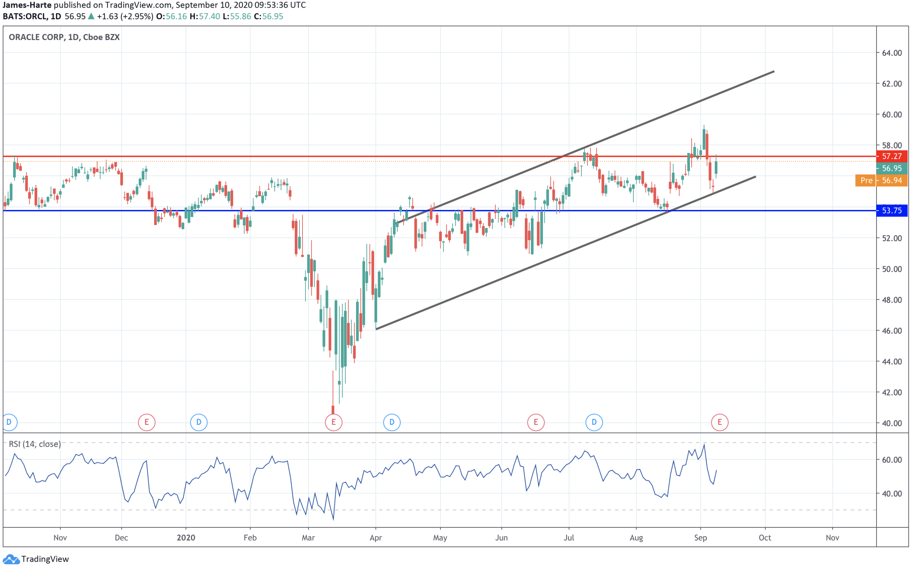The height and width of the screenshot is (570, 913).
Task: Click the ORACLE CORP chart title legend
Action: coord(64,37)
